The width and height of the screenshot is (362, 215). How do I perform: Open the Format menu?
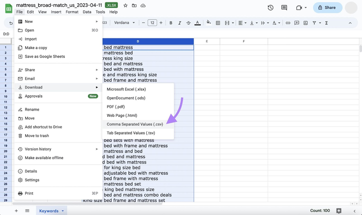click(x=72, y=12)
